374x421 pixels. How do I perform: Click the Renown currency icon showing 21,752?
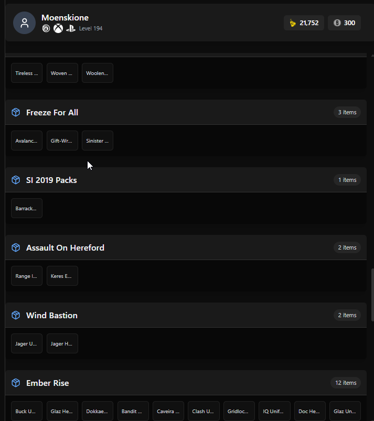click(293, 23)
